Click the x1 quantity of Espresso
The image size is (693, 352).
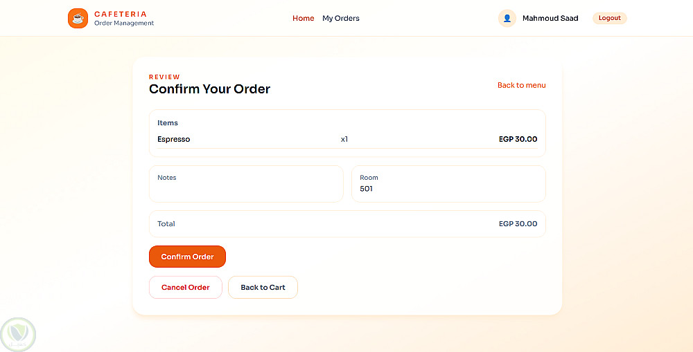pos(344,139)
